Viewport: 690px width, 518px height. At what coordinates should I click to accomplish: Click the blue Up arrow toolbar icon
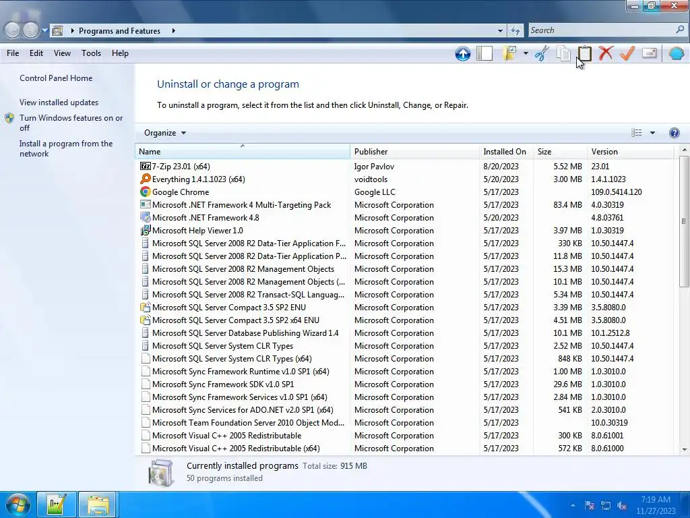pos(462,54)
